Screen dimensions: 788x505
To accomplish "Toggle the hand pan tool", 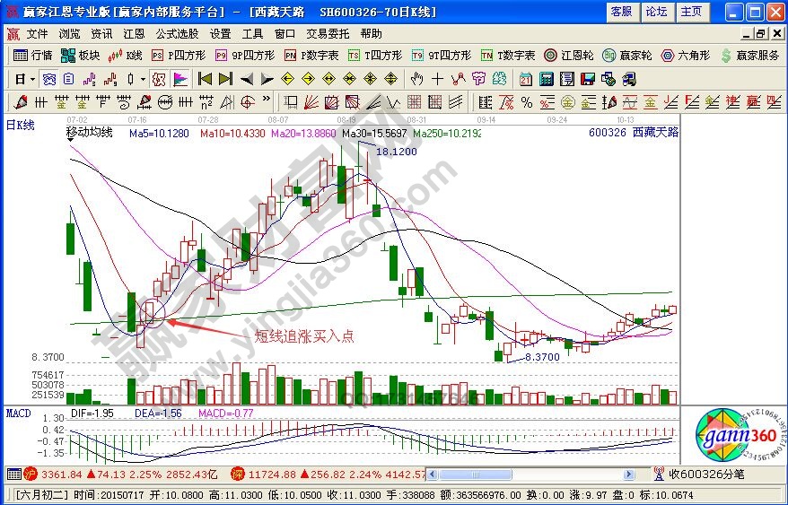I will pyautogui.click(x=416, y=79).
